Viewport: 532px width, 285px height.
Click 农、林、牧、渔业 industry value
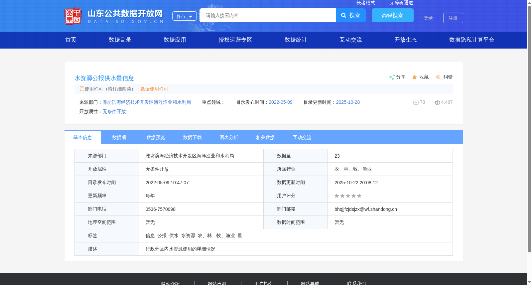pos(353,169)
